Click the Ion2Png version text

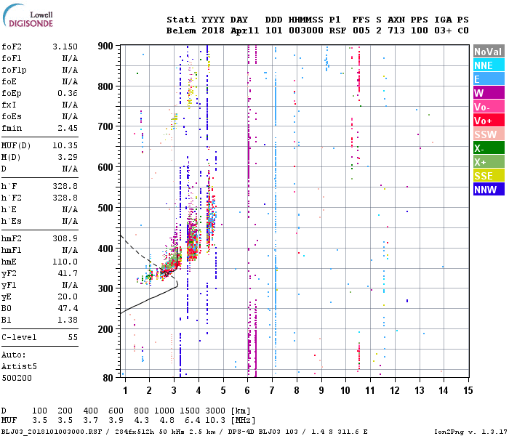pyautogui.click(x=471, y=432)
